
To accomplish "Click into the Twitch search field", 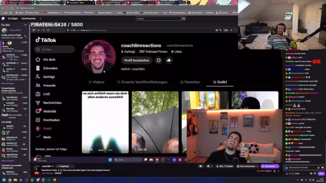I will [158, 19].
